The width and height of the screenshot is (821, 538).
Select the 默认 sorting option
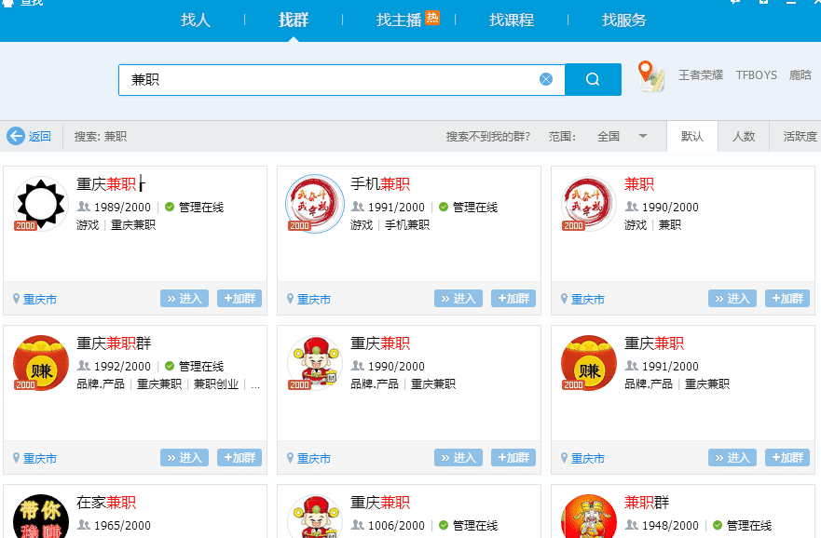click(x=693, y=136)
